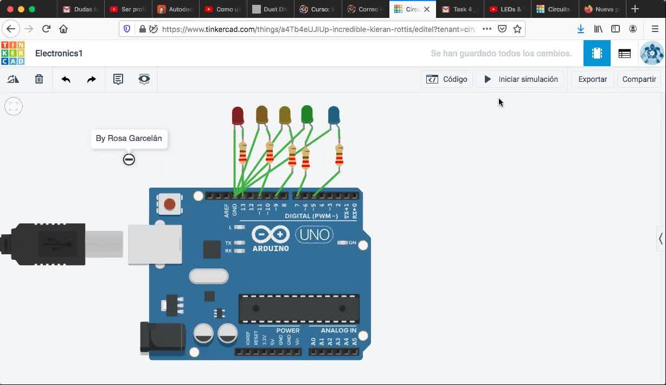This screenshot has height=385, width=666.
Task: Open the user profile avatar
Action: (x=651, y=53)
